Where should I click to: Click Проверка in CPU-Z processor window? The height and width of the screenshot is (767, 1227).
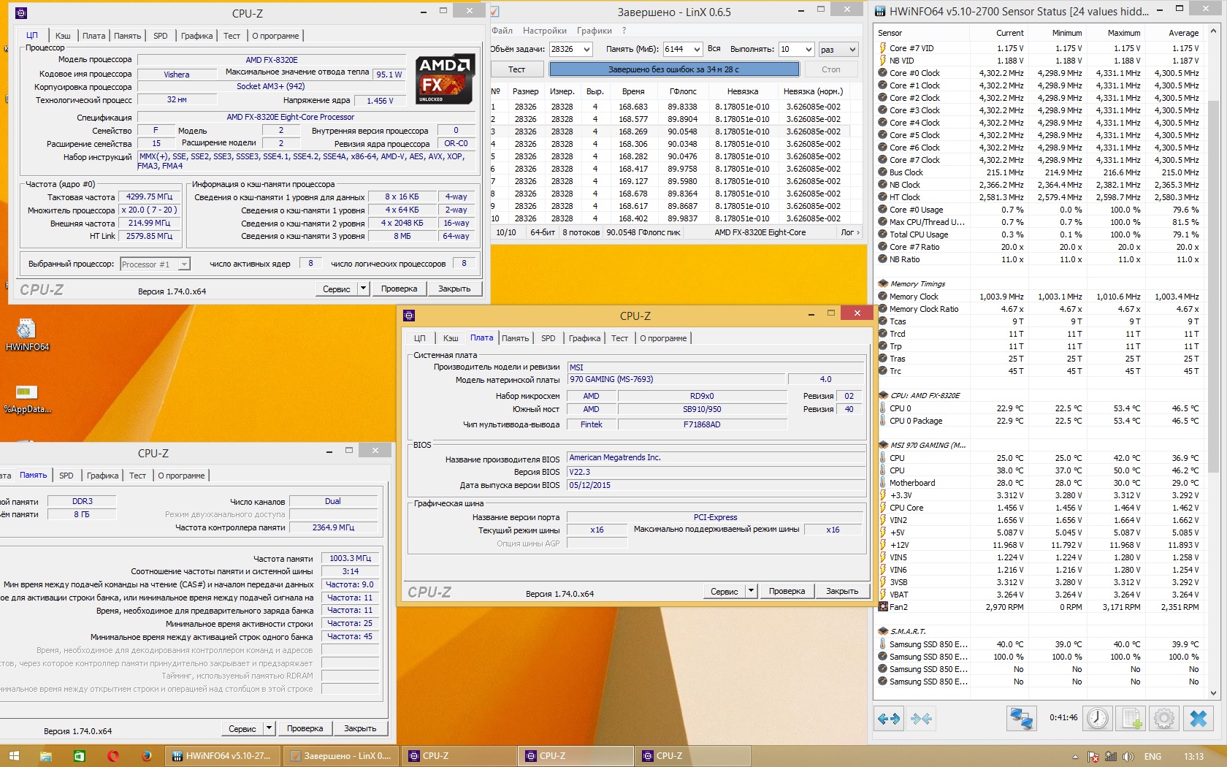399,289
